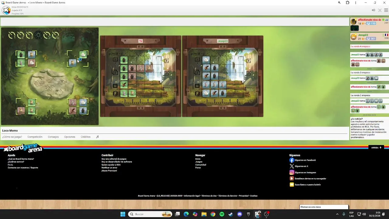This screenshot has width=389, height=219.
Task: Open the Opciones tab
Action: click(70, 137)
